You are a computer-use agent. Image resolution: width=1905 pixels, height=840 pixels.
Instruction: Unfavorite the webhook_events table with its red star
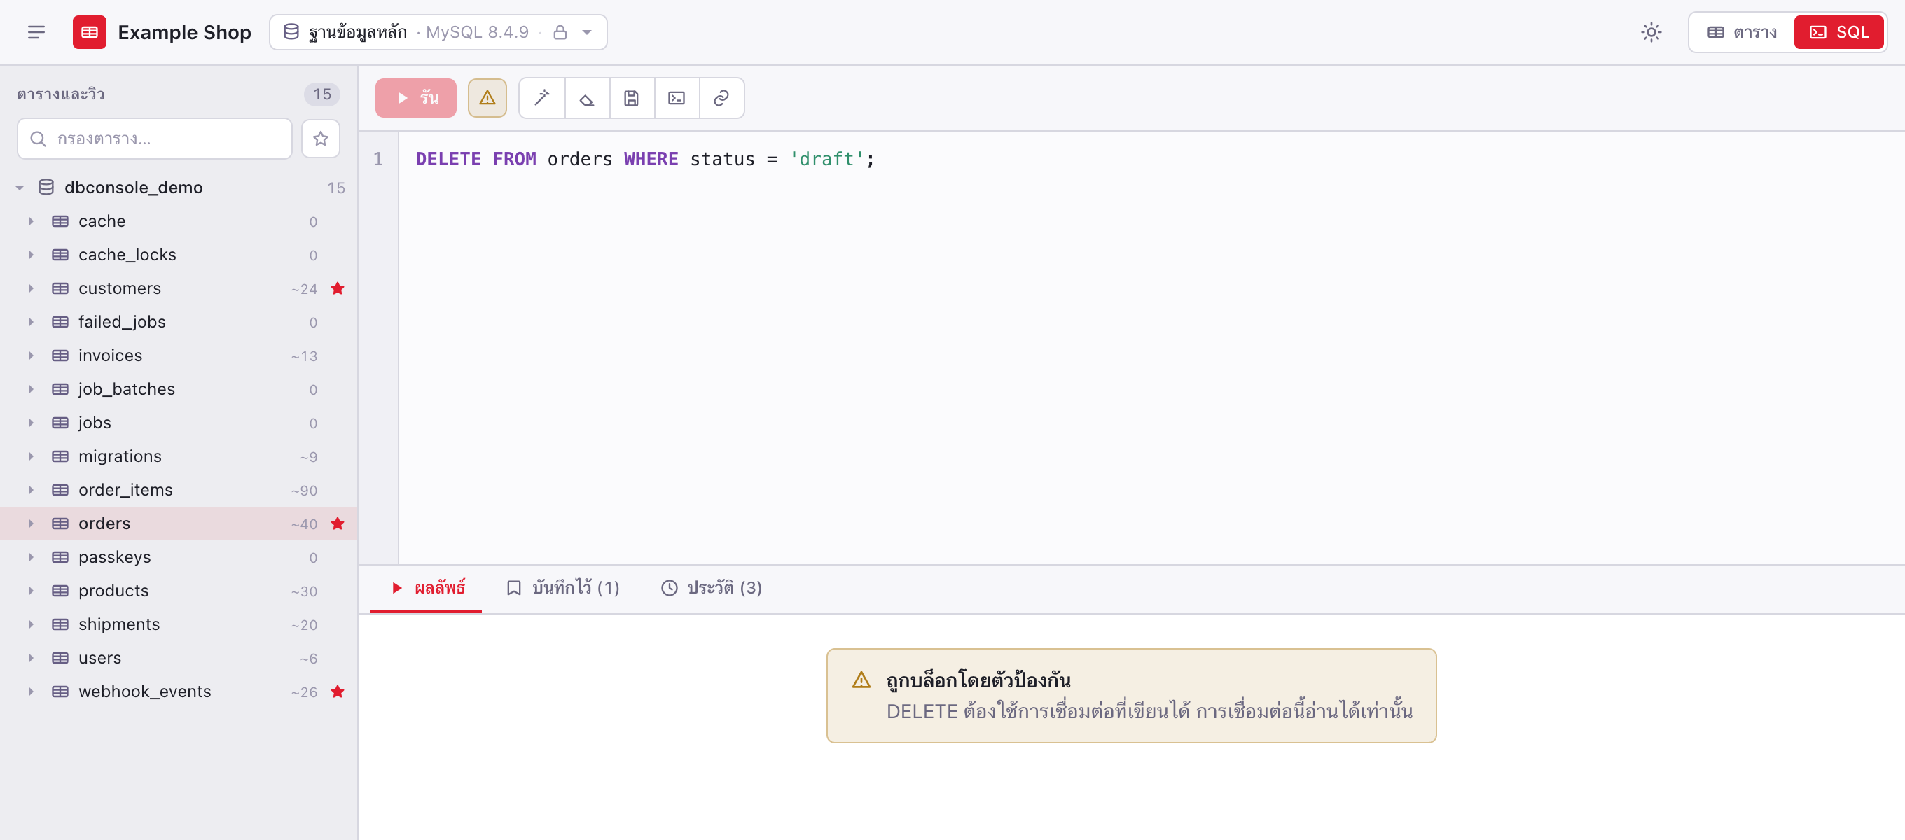337,692
